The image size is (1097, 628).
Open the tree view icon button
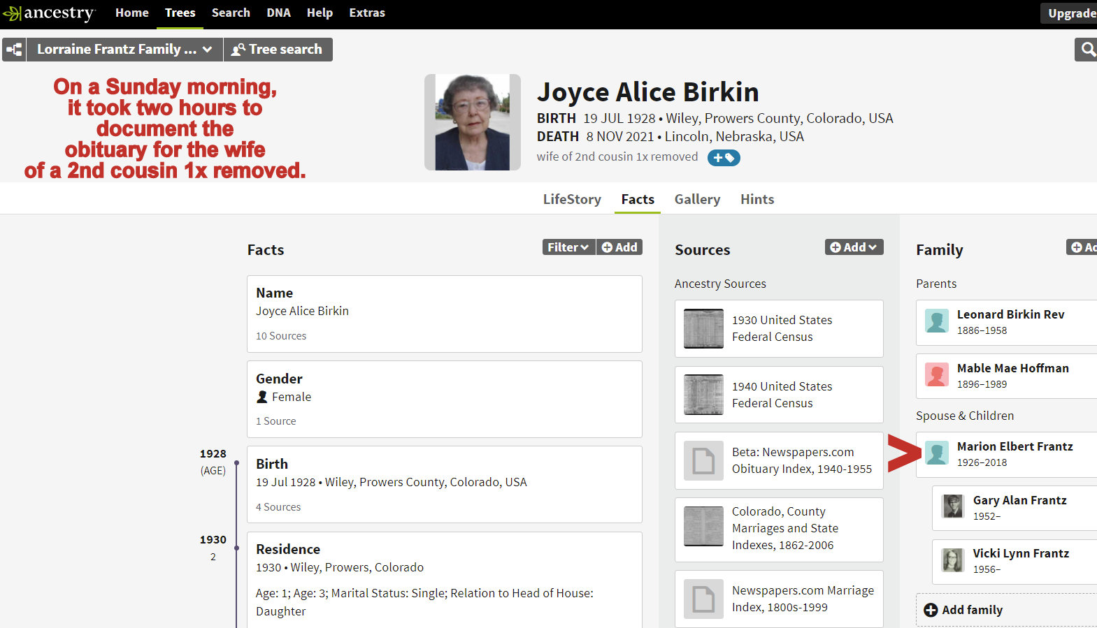click(x=14, y=50)
